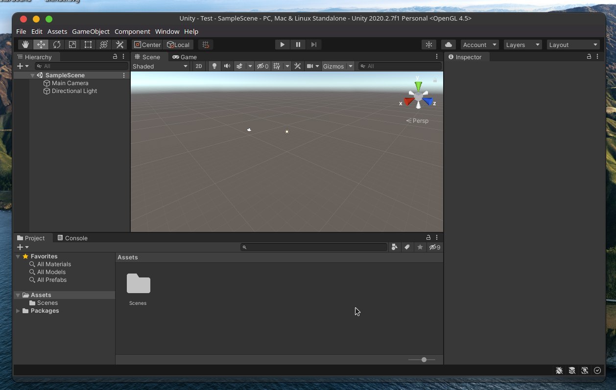Toggle grid snapping icon in the toolbar

coord(206,45)
